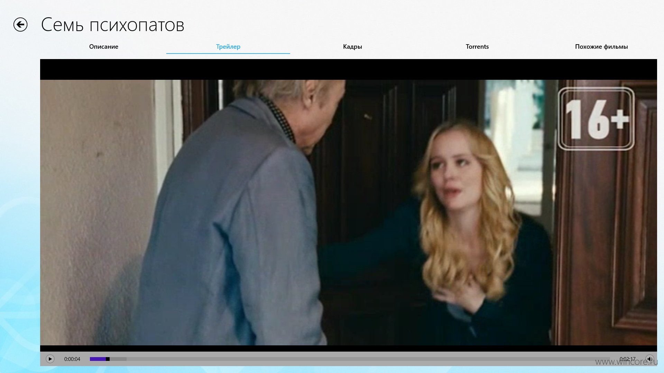Switch to the Кадры tab

click(x=352, y=47)
